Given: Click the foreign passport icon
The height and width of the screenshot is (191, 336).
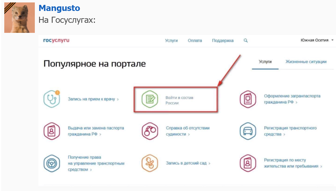Looking at the screenshot, I should pyautogui.click(x=248, y=99).
